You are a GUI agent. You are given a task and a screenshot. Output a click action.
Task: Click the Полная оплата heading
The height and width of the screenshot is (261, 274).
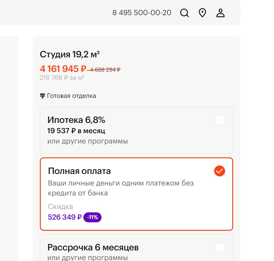click(79, 171)
